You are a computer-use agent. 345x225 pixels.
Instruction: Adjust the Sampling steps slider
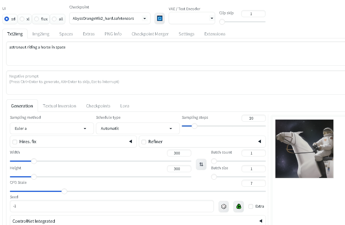[224, 126]
